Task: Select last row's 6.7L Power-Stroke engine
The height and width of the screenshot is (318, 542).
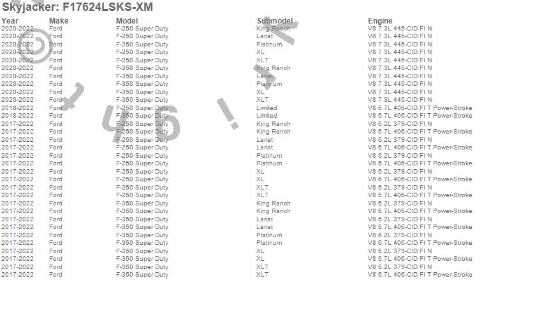Action: point(420,275)
